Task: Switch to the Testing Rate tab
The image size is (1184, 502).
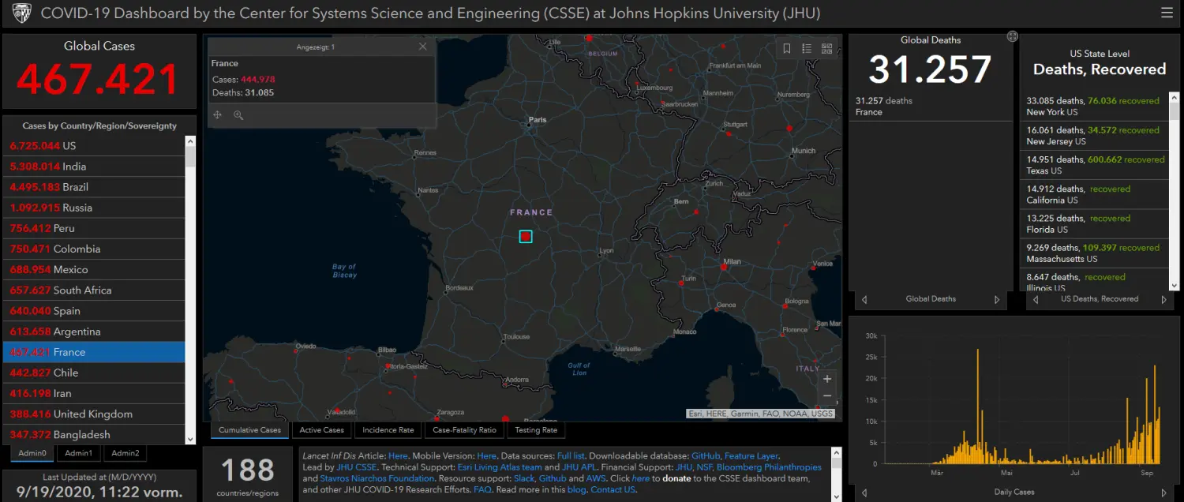Action: tap(536, 430)
